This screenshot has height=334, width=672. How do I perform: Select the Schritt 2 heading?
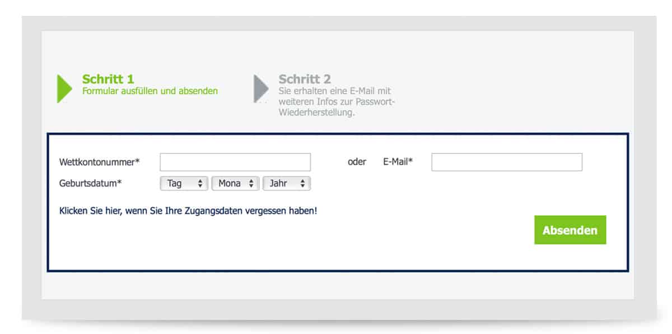tap(305, 79)
